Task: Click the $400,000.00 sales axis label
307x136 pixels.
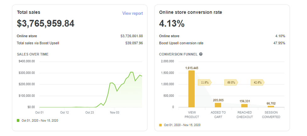Action: [x=27, y=61]
